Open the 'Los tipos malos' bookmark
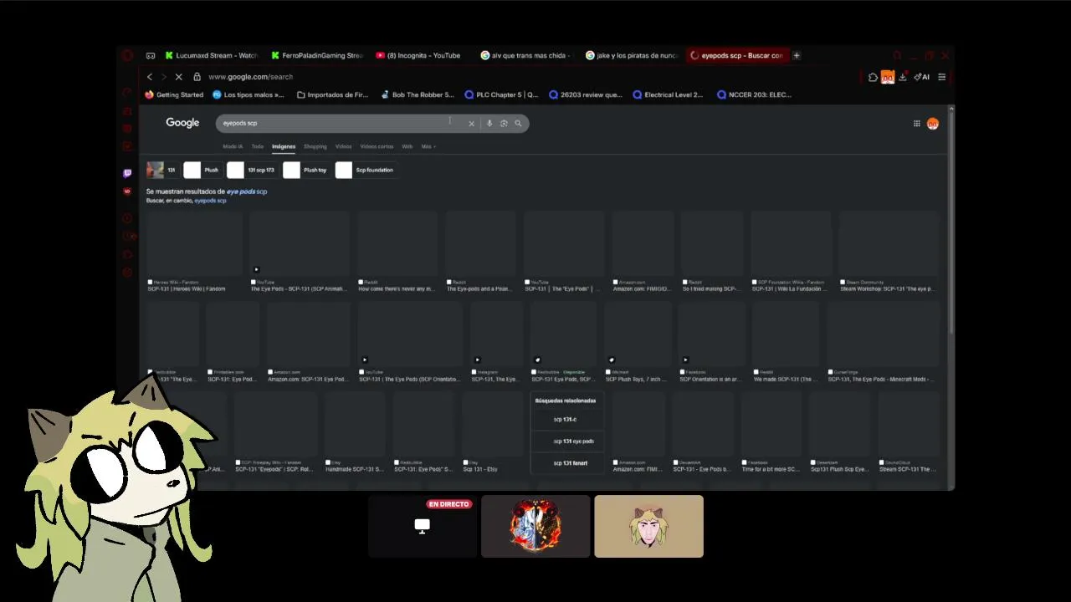Viewport: 1071px width, 602px height. [249, 95]
